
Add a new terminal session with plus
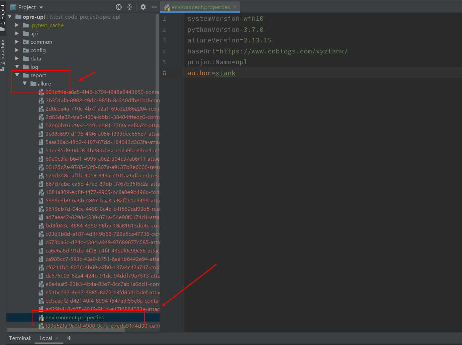pos(69,338)
